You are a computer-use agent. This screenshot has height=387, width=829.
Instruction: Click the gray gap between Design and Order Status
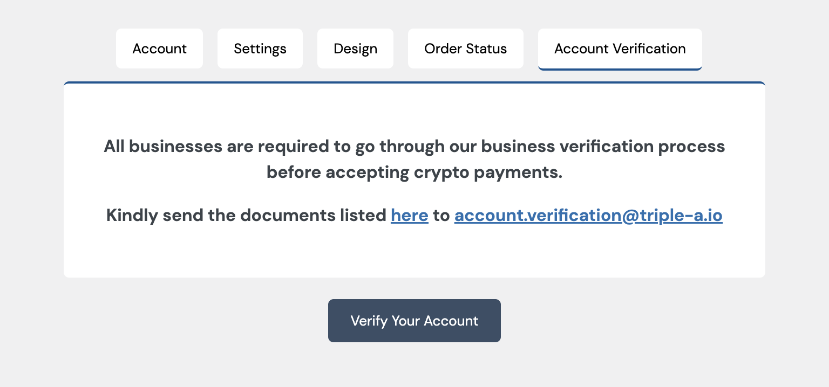point(400,49)
